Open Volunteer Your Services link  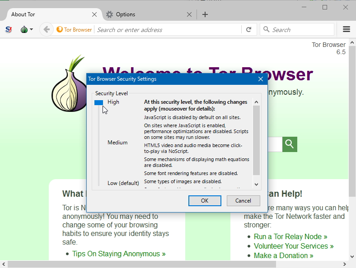point(294,246)
